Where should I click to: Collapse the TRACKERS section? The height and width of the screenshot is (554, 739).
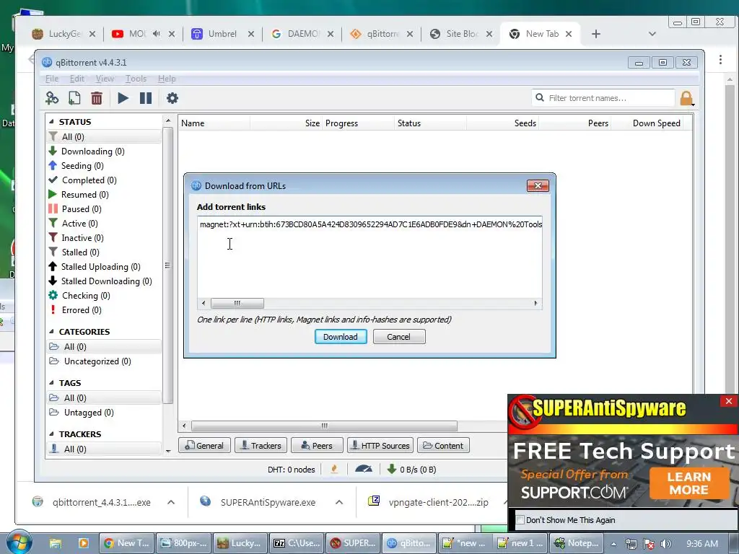click(51, 434)
